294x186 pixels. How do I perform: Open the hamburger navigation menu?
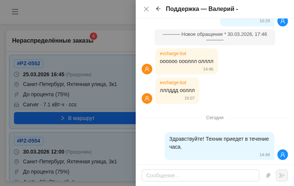point(15,12)
